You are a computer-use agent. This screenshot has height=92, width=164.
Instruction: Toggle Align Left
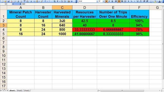[x=116, y=1]
